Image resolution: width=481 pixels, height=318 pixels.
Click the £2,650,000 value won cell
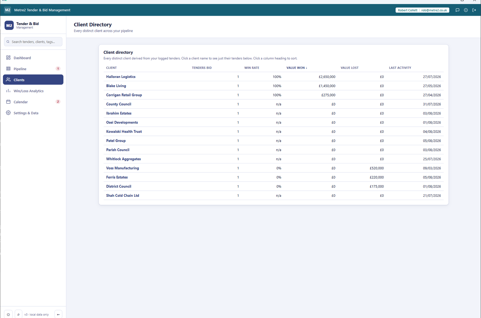pyautogui.click(x=327, y=77)
